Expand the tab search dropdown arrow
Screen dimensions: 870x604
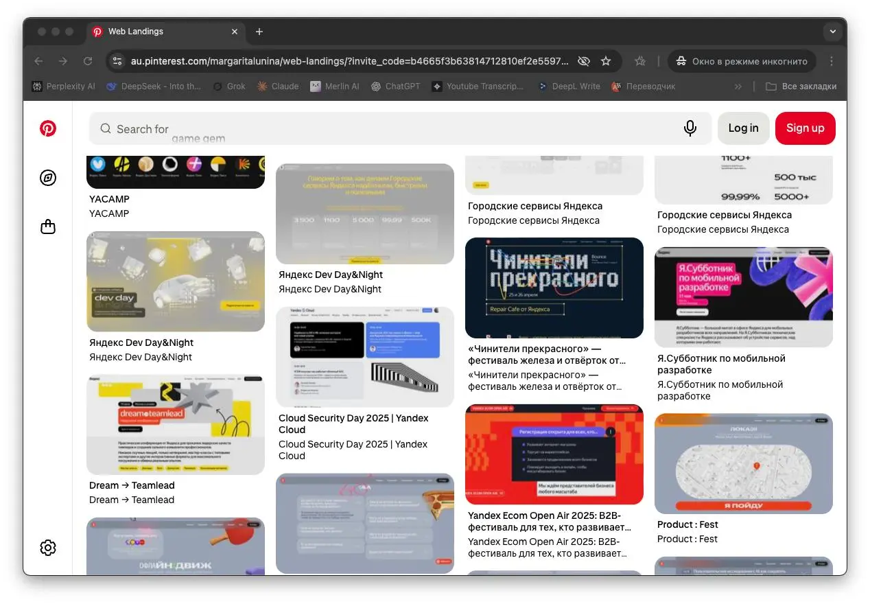[x=832, y=32]
